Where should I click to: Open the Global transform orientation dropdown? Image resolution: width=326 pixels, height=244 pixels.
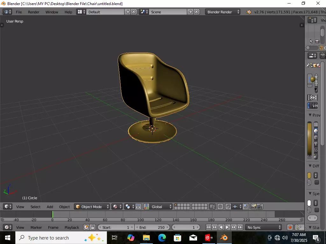160,207
